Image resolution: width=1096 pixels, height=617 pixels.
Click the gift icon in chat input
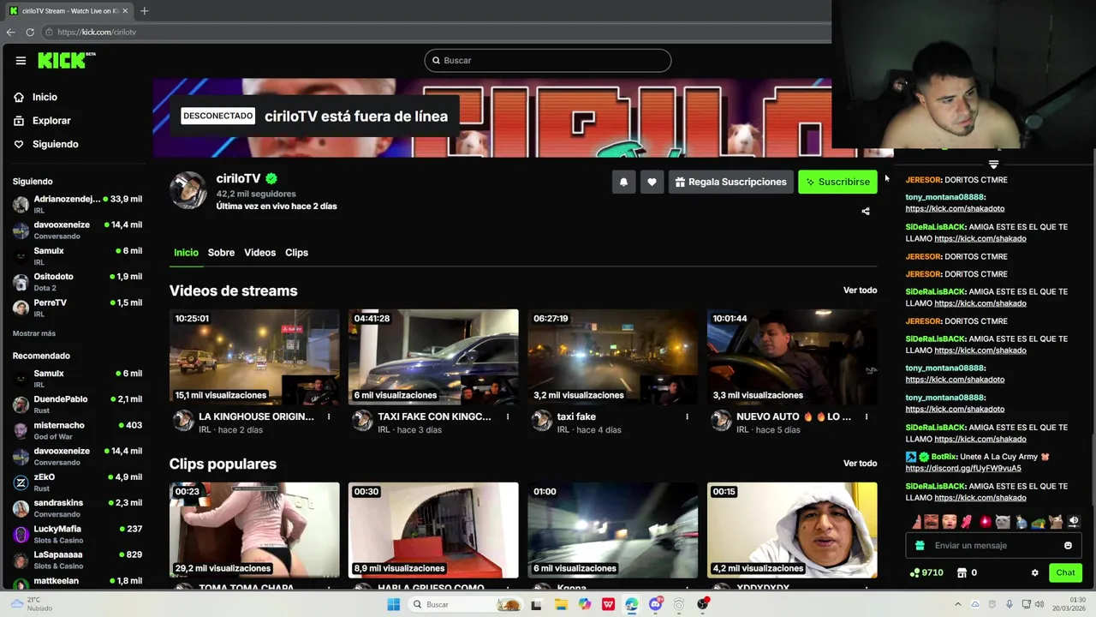click(x=920, y=545)
